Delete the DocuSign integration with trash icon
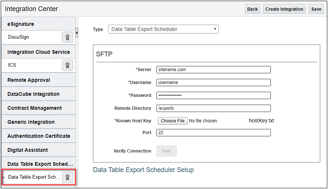This screenshot has height=189, width=328. pyautogui.click(x=67, y=37)
